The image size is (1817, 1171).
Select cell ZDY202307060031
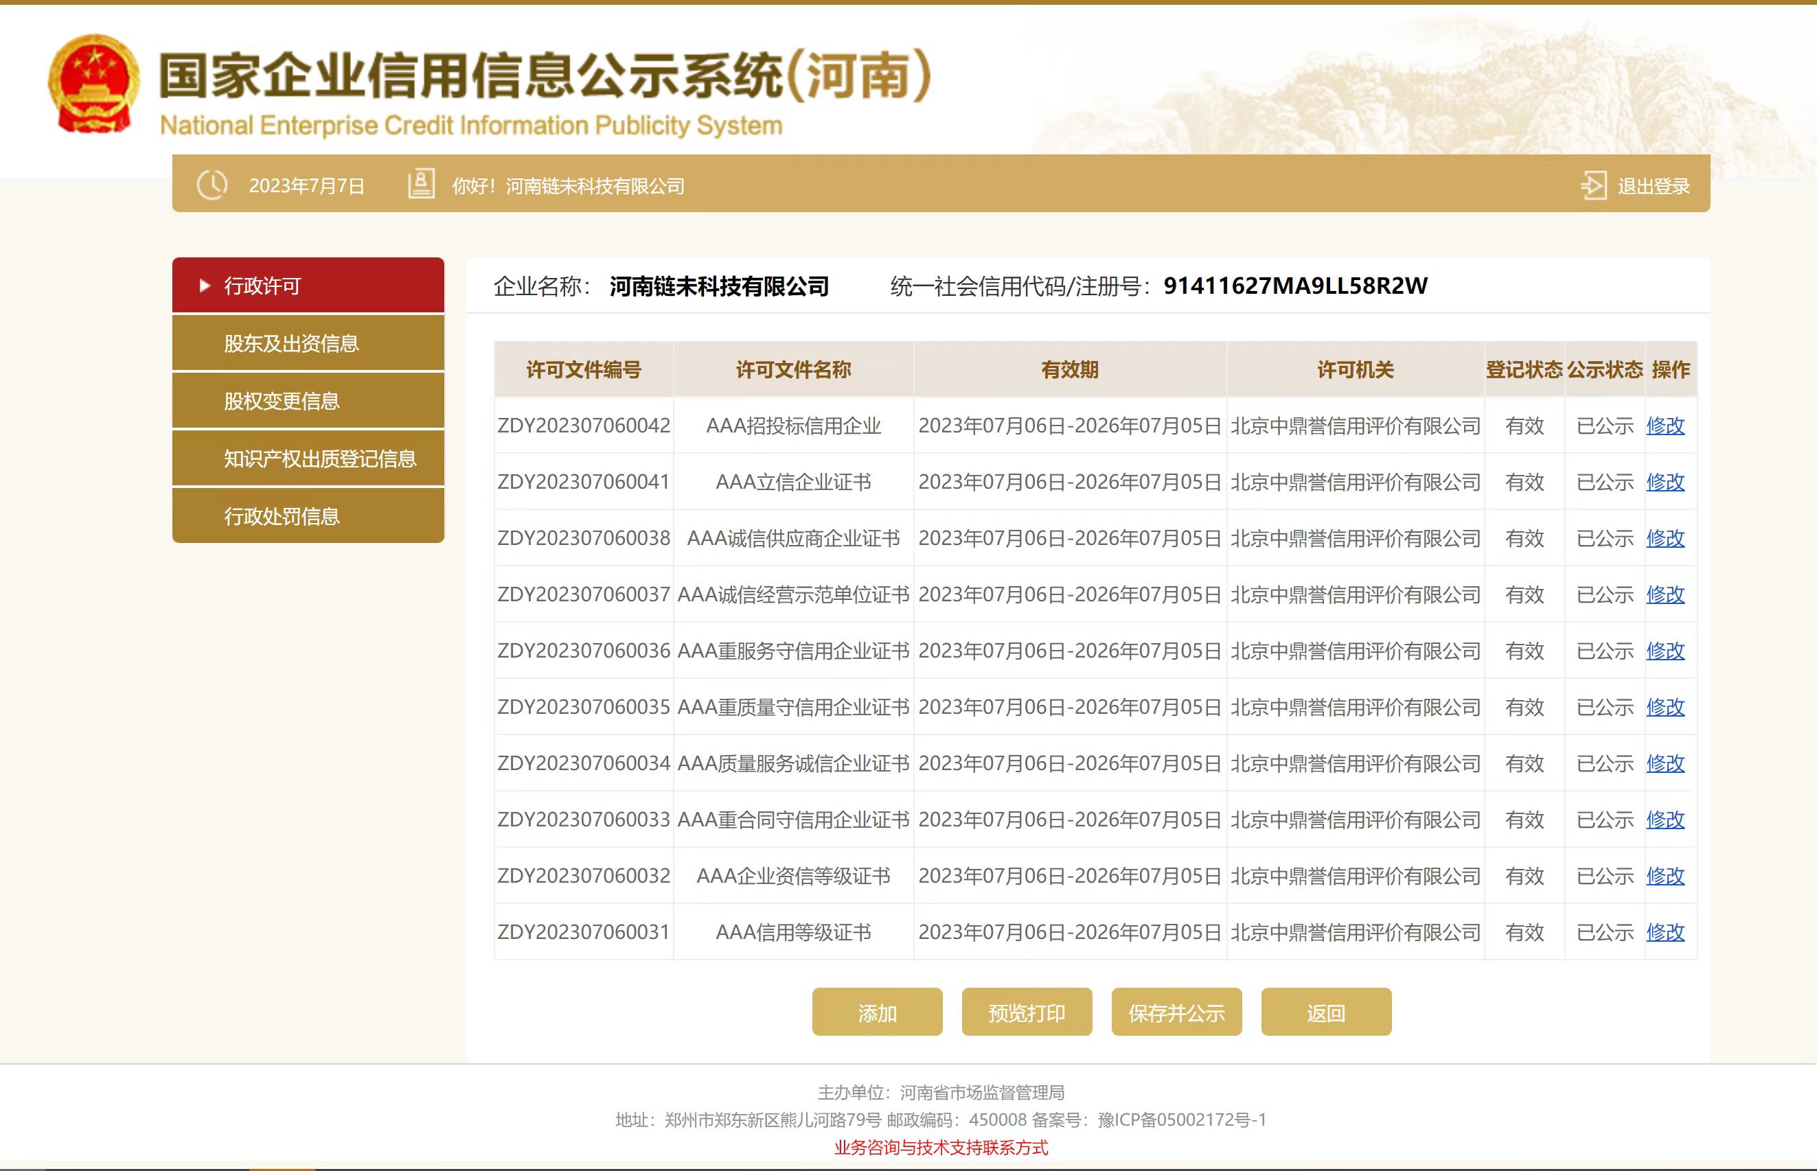(x=584, y=932)
